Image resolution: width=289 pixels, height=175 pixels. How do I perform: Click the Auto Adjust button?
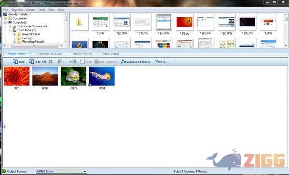[105, 62]
